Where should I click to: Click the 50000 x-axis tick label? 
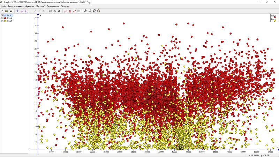tap(175, 152)
